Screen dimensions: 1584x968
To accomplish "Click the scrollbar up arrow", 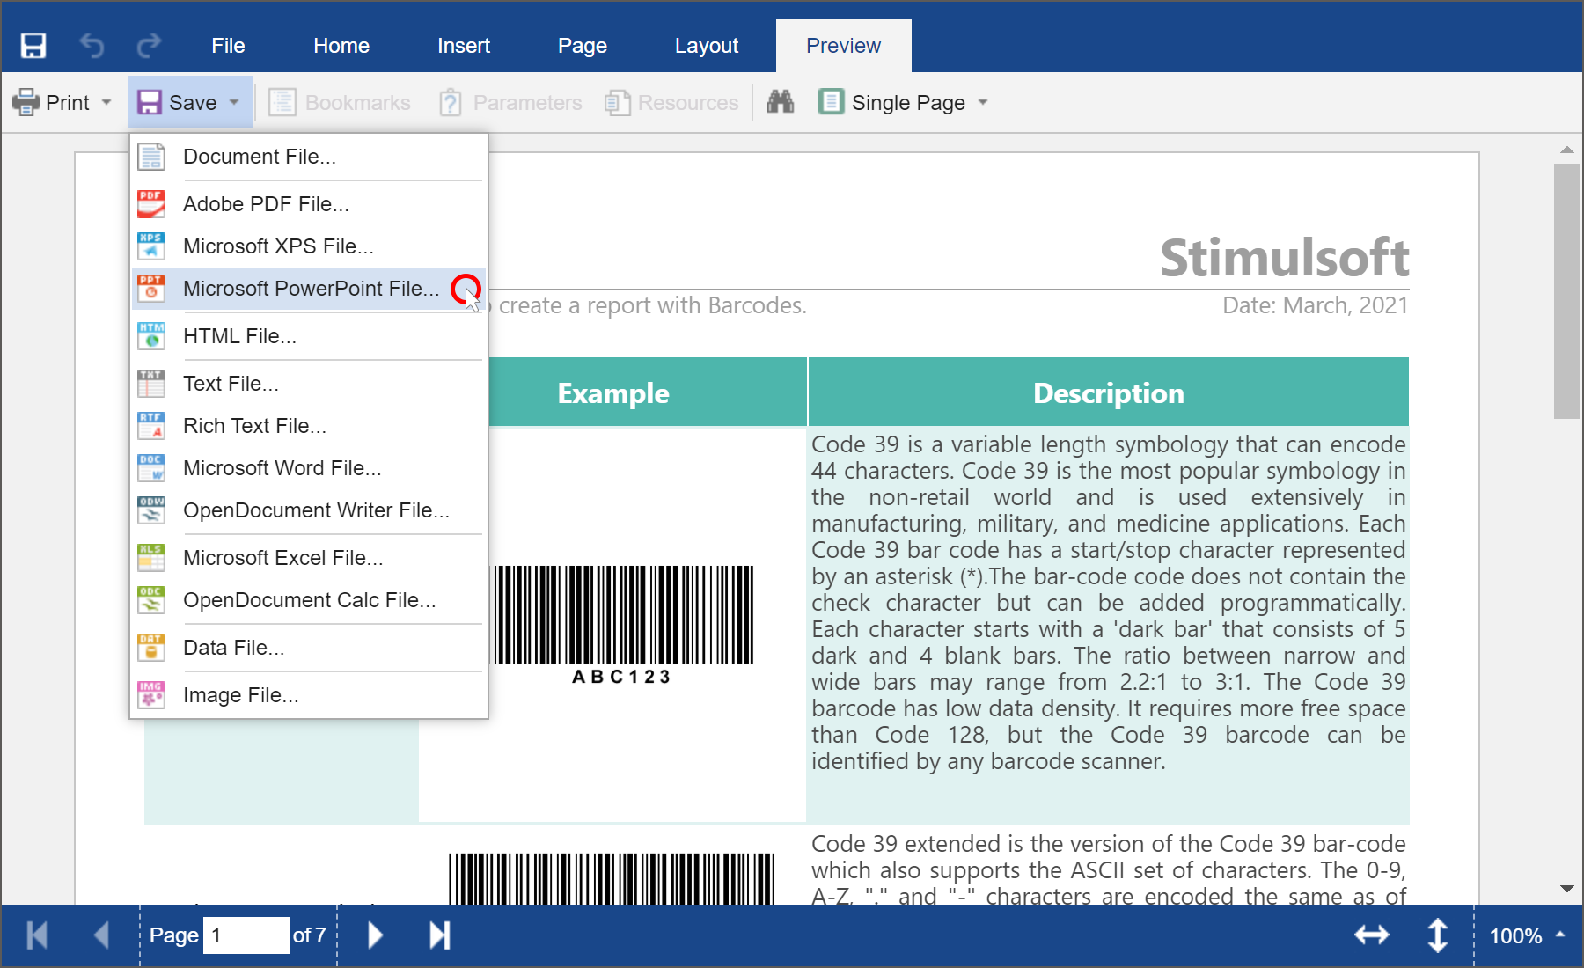I will click(1566, 150).
